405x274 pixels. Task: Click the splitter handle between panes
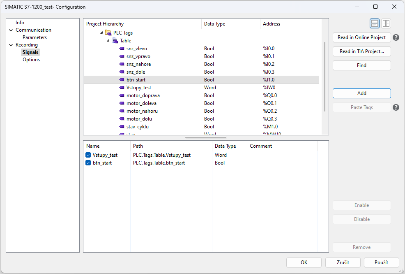click(206, 138)
